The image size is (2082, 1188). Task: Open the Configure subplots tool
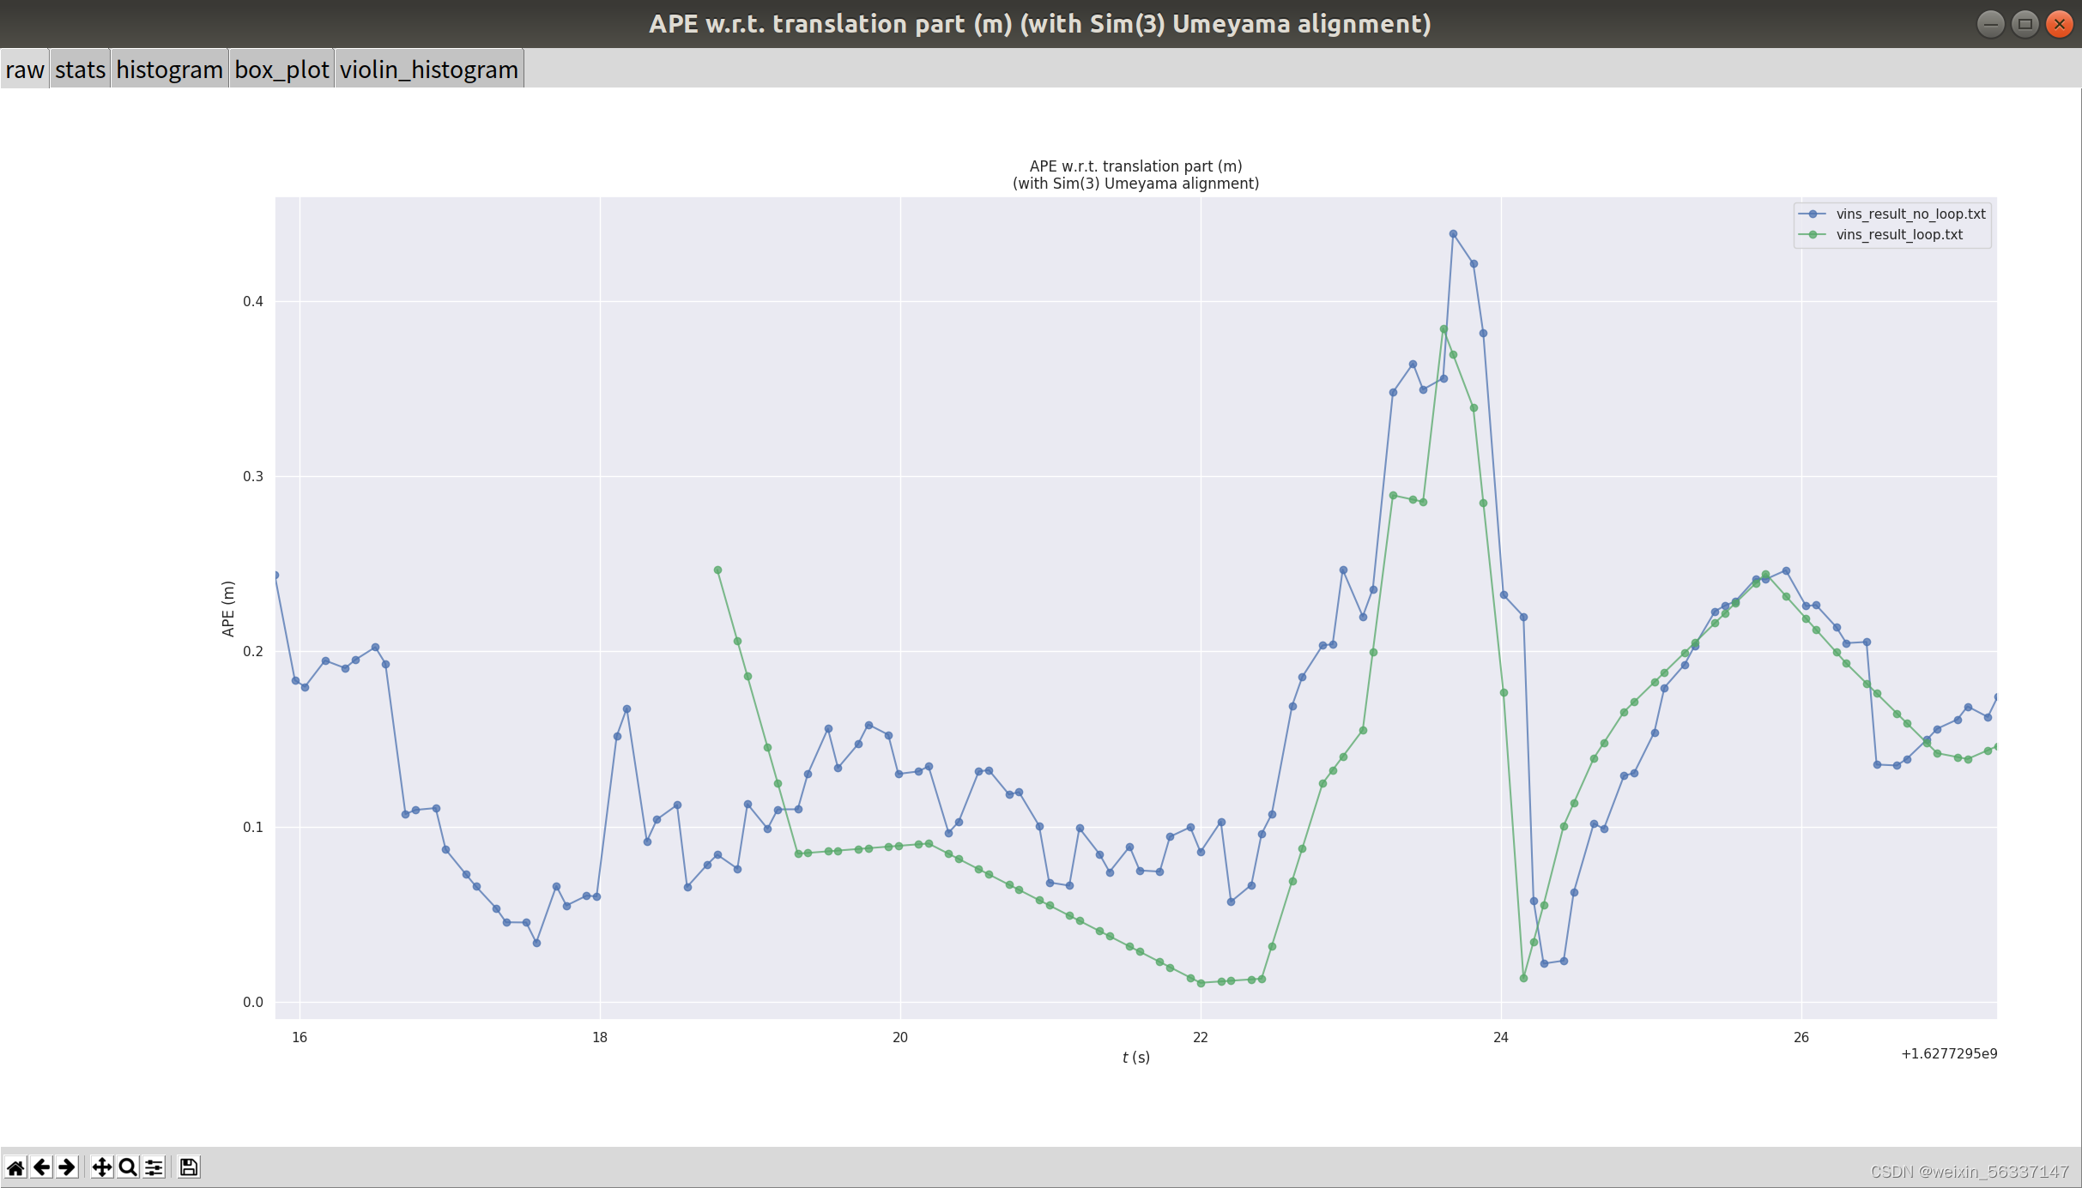click(x=154, y=1167)
